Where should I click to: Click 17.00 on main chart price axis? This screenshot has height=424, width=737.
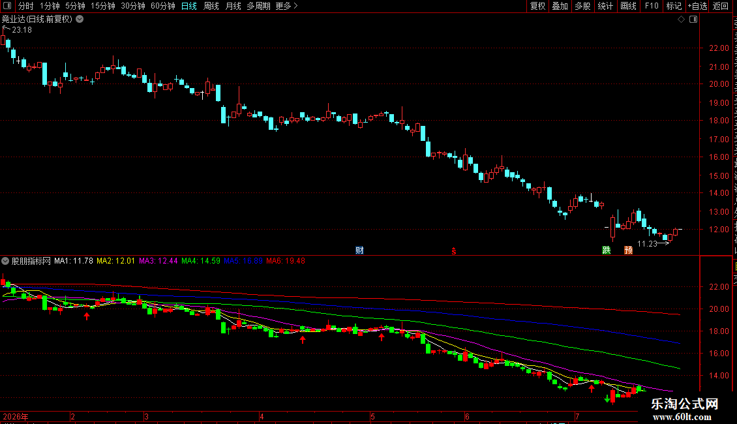[719, 140]
